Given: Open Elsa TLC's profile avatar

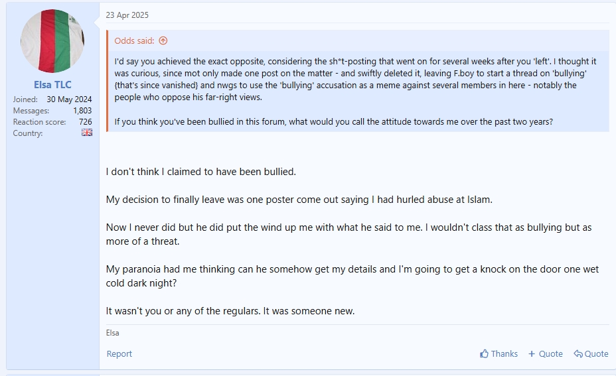Looking at the screenshot, I should tap(52, 41).
